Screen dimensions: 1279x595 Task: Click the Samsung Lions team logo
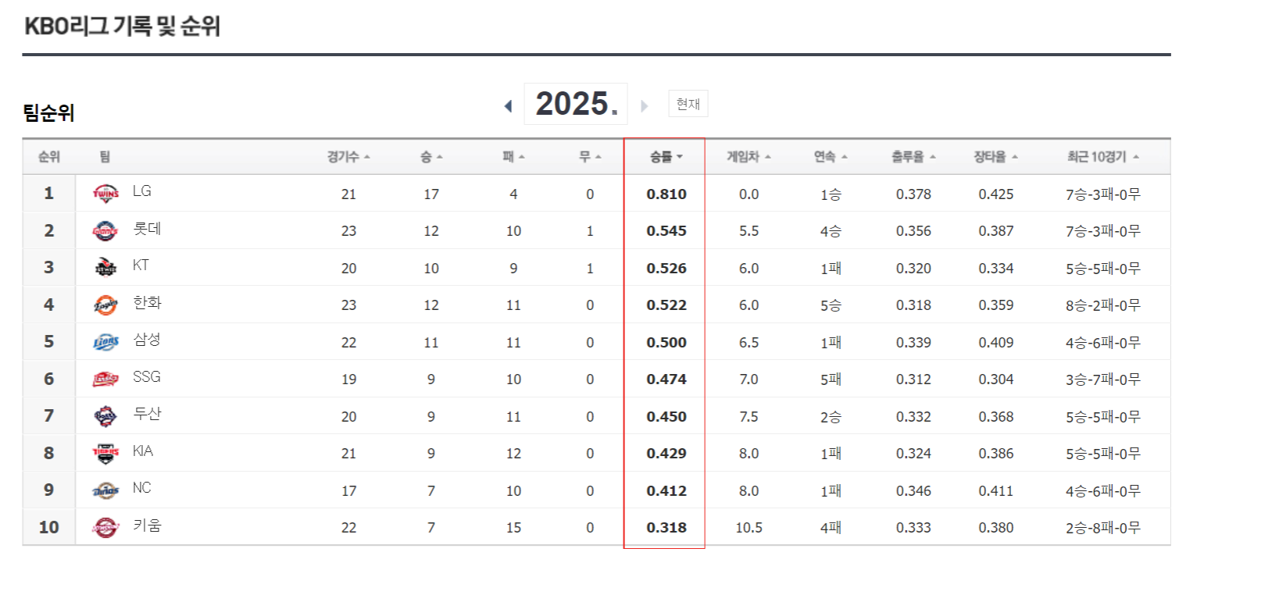105,342
